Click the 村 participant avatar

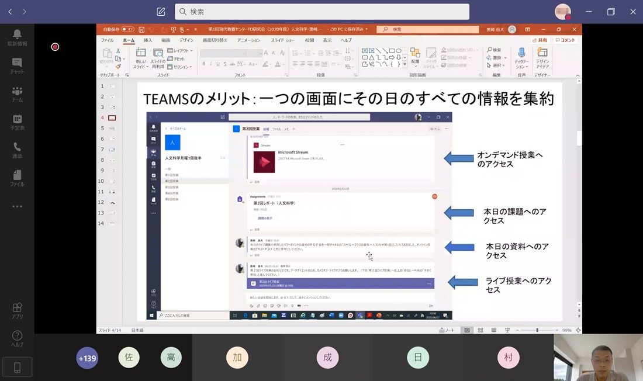[509, 357]
